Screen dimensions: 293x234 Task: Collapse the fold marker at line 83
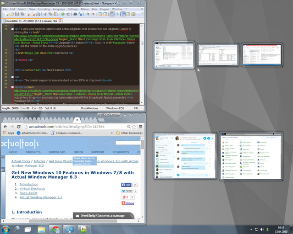click(12, 77)
